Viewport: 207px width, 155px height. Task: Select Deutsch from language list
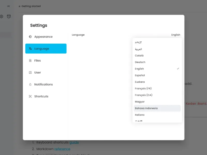(x=157, y=62)
